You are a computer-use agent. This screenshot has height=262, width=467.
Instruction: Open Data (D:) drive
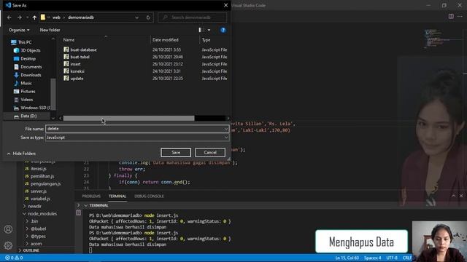pos(28,116)
